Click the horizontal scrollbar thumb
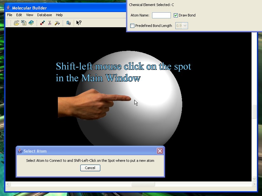Screen dimensions: 262x196 click(x=143, y=184)
